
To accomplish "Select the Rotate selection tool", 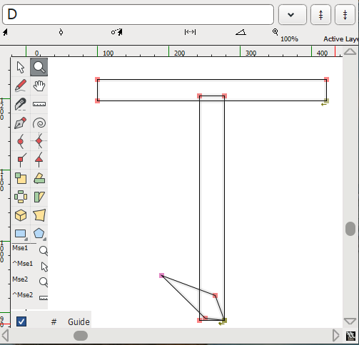I will click(39, 178).
